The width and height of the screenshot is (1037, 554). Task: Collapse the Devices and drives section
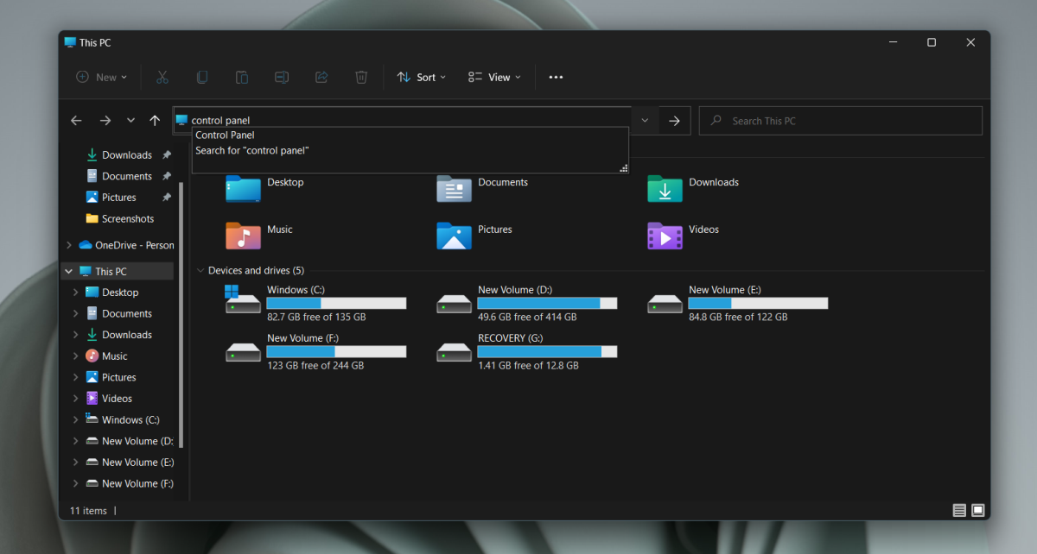tap(201, 270)
